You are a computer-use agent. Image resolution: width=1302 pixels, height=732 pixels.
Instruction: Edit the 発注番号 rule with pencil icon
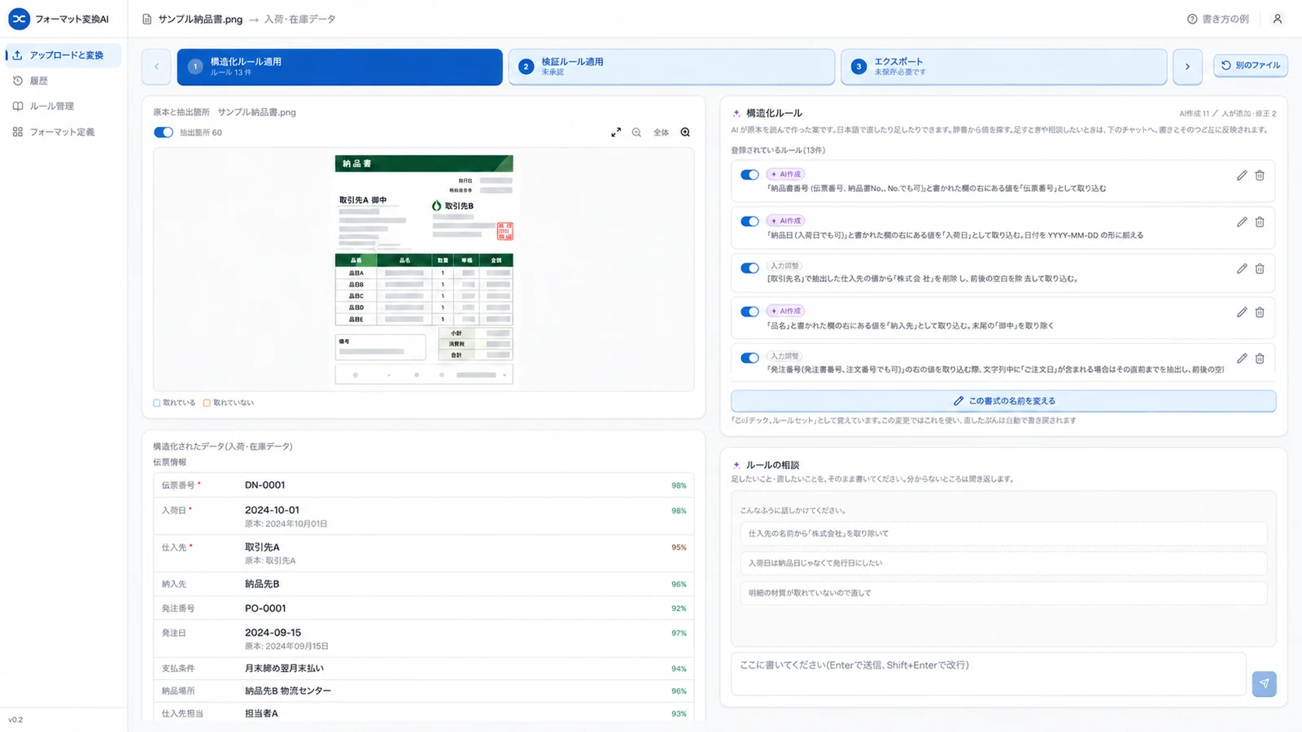1242,358
